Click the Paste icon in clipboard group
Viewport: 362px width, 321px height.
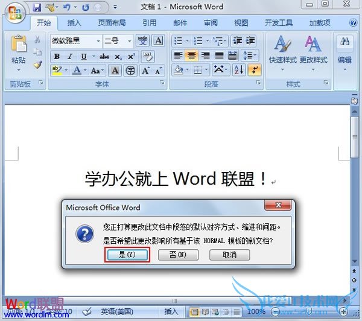click(x=18, y=48)
